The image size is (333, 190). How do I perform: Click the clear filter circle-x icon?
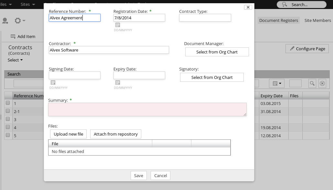322,83
